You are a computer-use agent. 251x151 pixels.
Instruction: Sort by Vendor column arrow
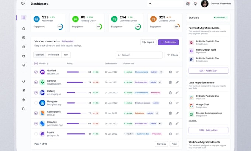point(48,64)
